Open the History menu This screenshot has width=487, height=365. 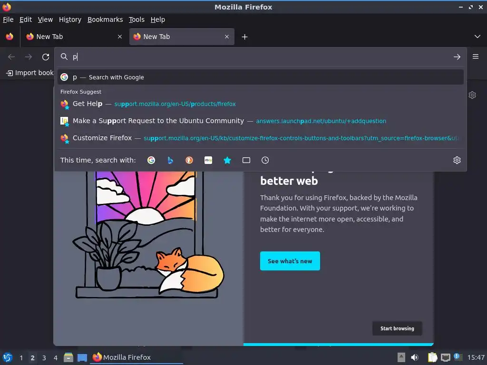(x=70, y=19)
